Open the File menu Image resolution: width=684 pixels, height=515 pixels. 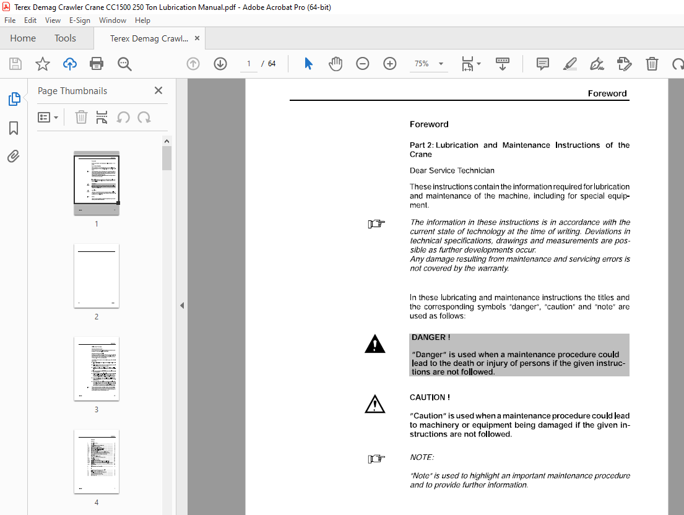10,20
